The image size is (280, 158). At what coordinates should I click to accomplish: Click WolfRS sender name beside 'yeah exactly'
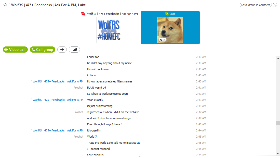[57, 100]
